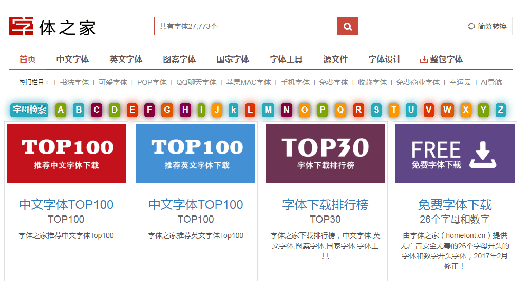
Task: Open the red TOP100 Chinese fonts banner
Action: (66, 153)
